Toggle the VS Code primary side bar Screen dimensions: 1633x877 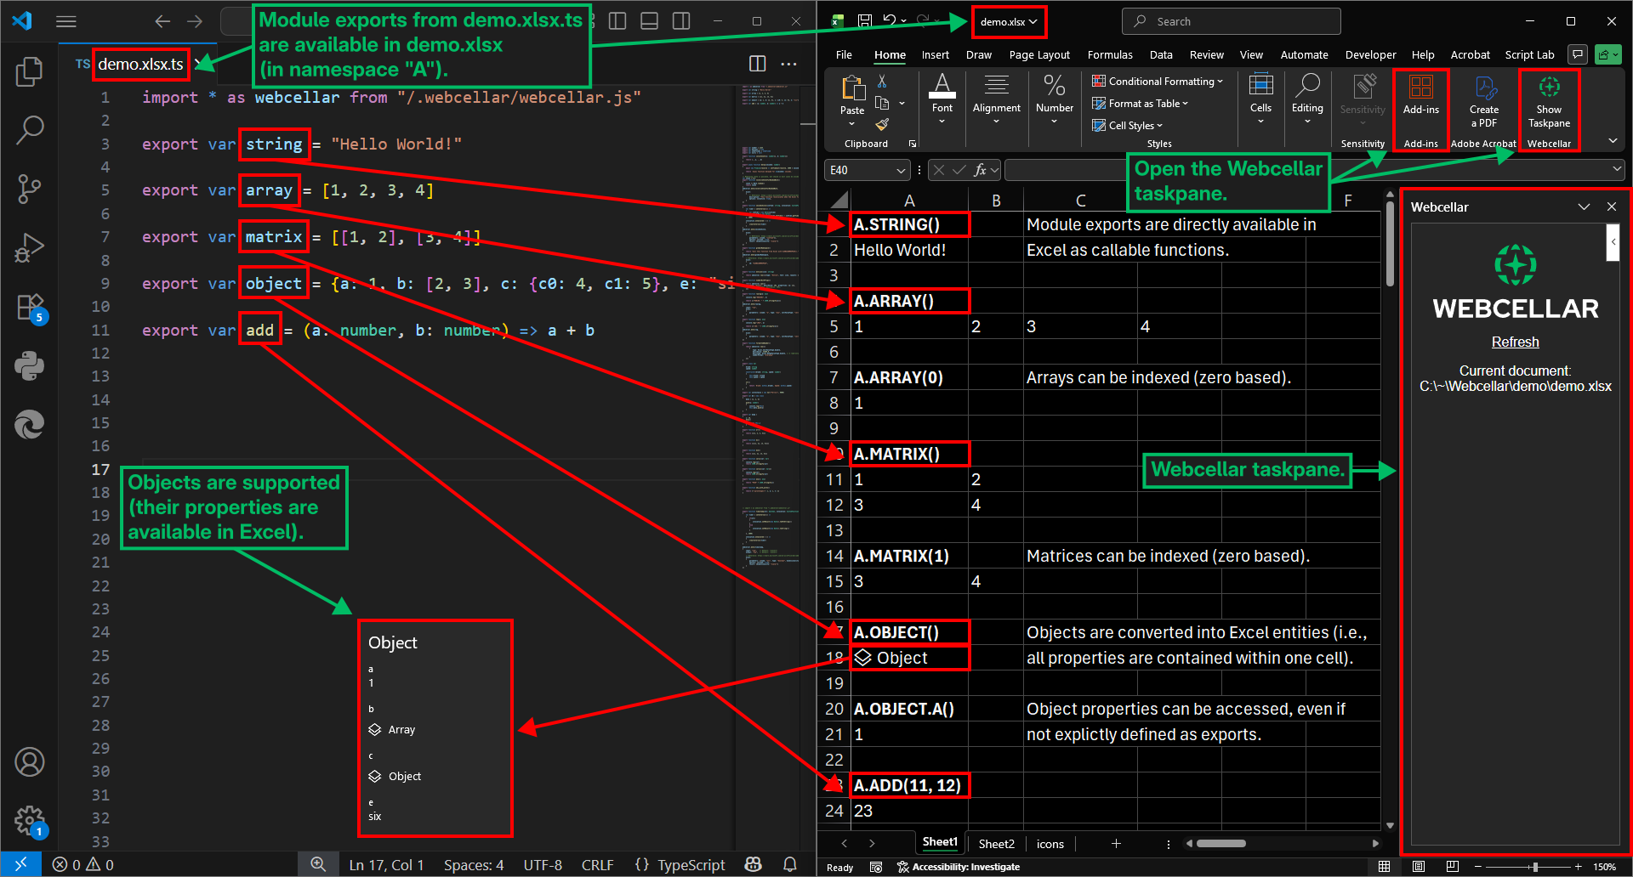pyautogui.click(x=617, y=21)
